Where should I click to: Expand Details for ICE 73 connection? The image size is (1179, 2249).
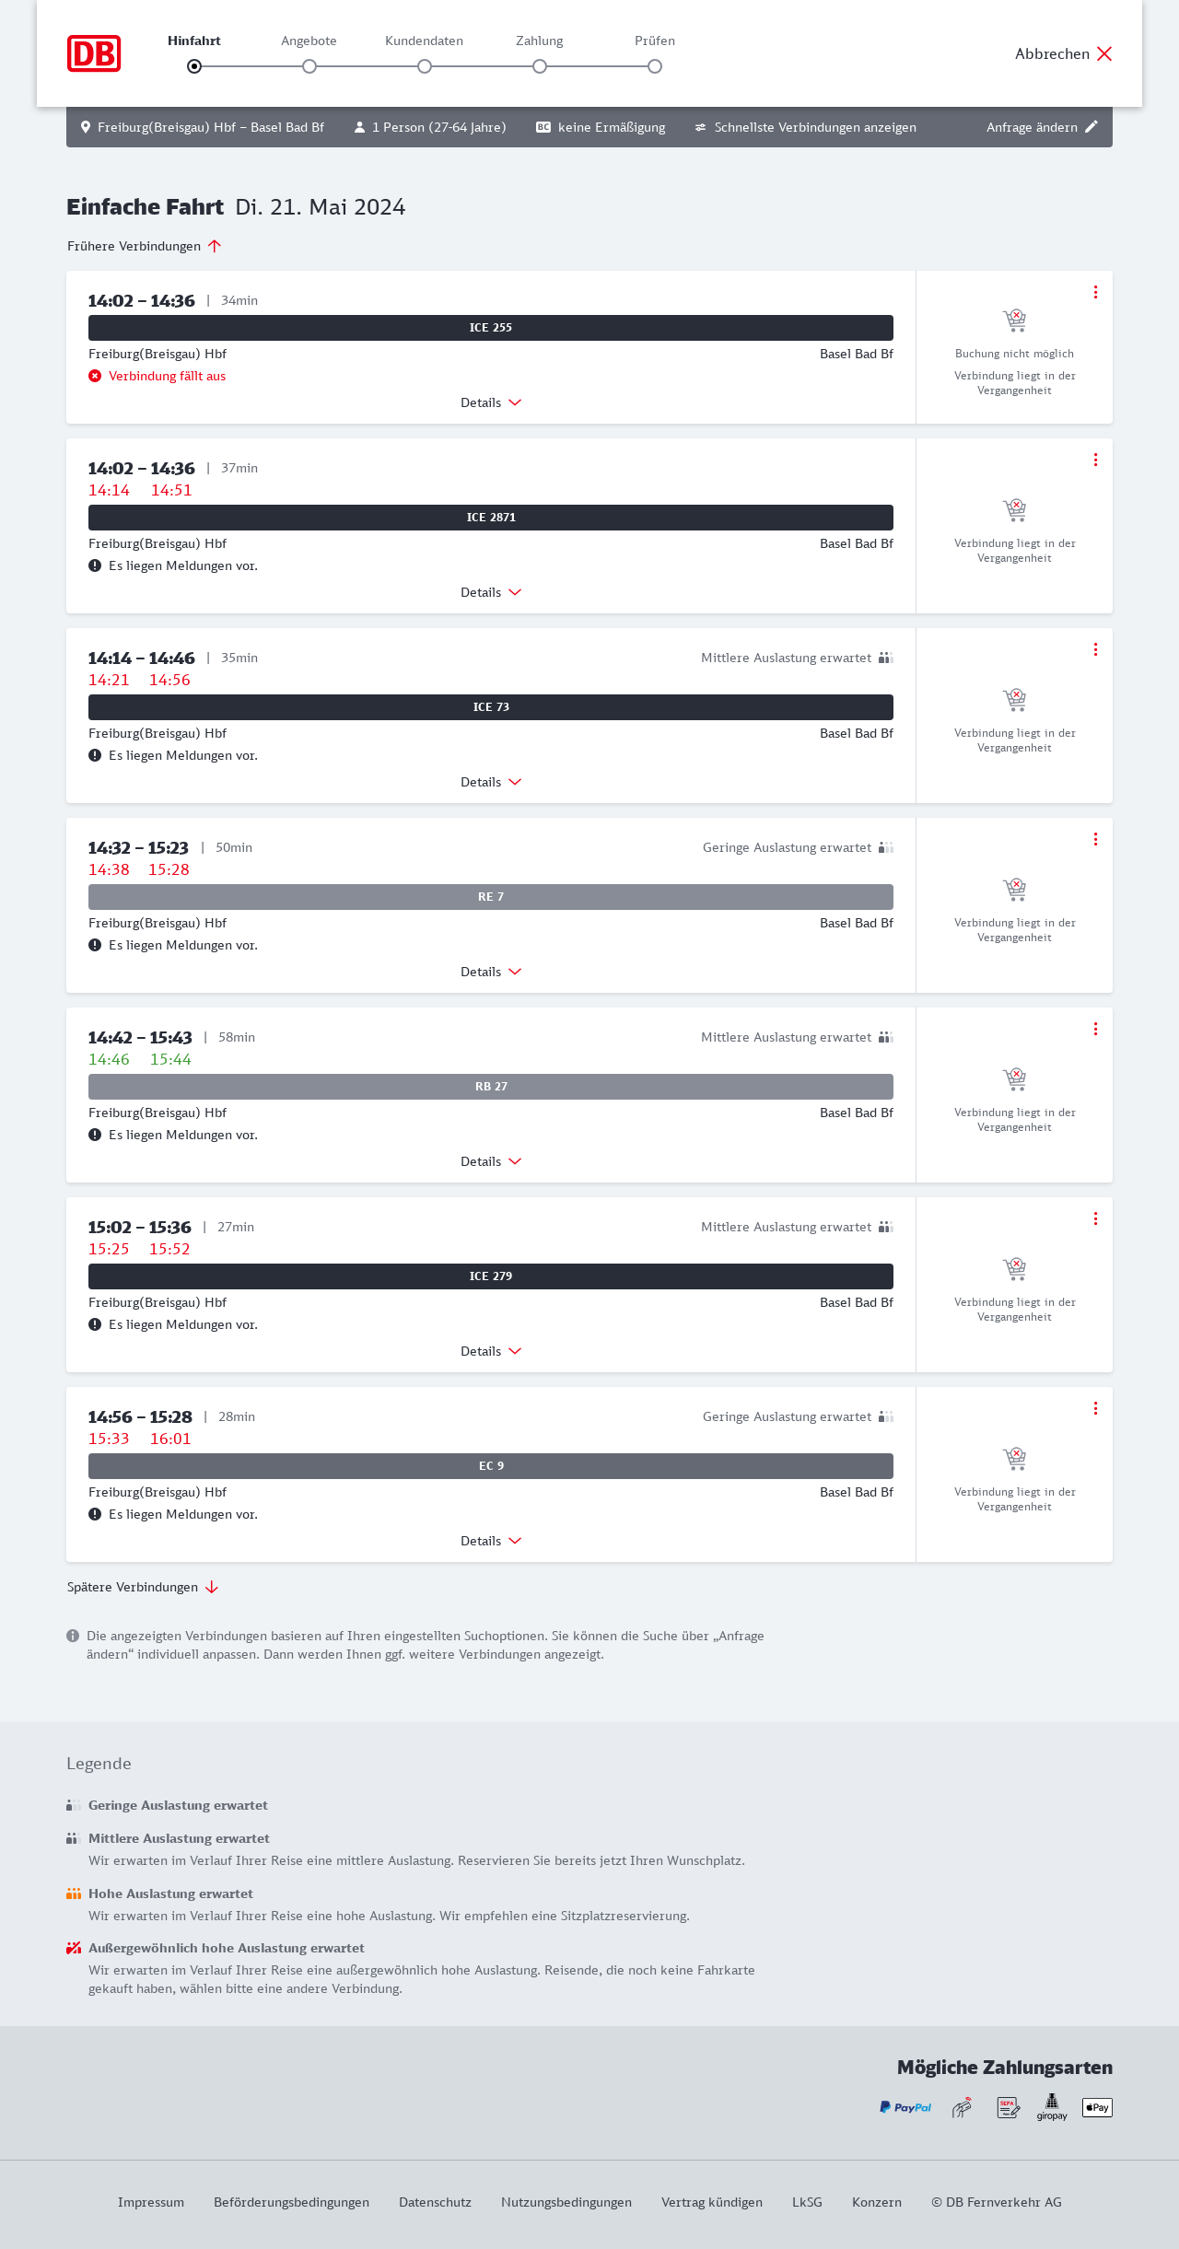pos(491,782)
